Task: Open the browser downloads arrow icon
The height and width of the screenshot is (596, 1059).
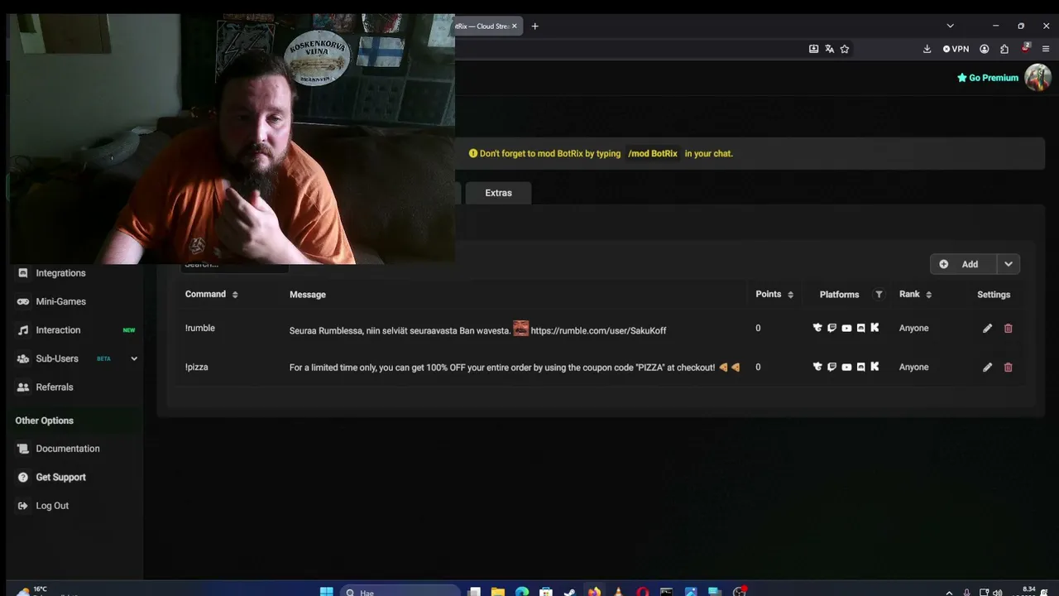Action: tap(927, 49)
